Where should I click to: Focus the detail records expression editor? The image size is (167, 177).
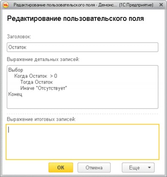pos(83,87)
